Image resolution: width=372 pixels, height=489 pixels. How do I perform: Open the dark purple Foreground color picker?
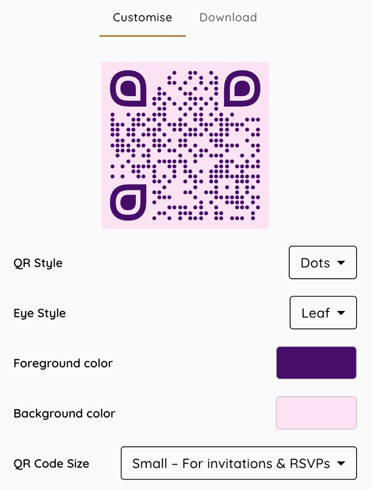(x=316, y=363)
